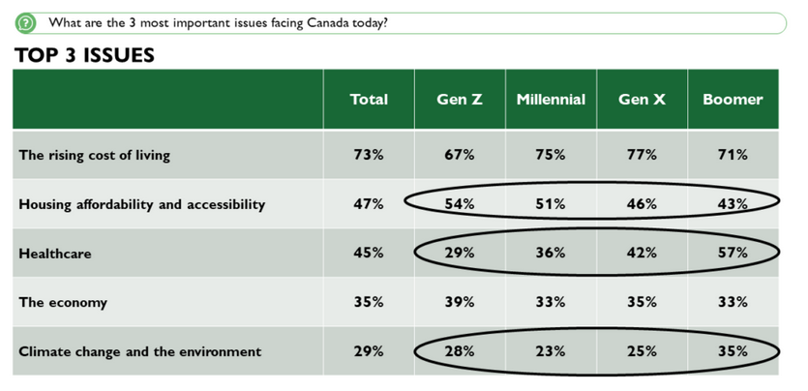Click the Millennial column header
Viewport: 808px width, 391px height.
click(x=551, y=100)
